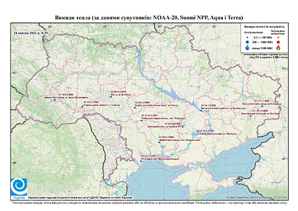Click the Nikopol ferroalloy plant blue marker
The height and width of the screenshot is (211, 298).
[x=198, y=131]
